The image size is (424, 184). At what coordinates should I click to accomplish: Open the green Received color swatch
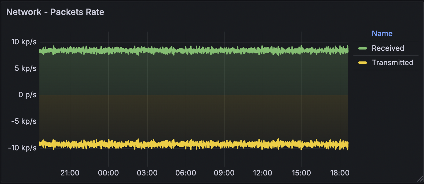(363, 48)
